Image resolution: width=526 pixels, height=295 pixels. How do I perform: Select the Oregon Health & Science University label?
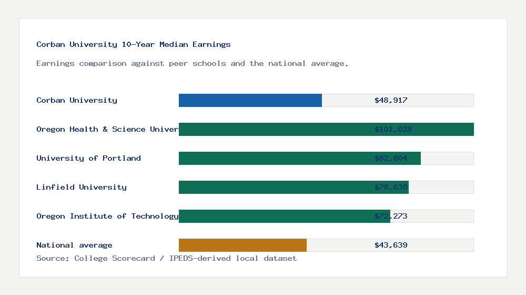[107, 130]
